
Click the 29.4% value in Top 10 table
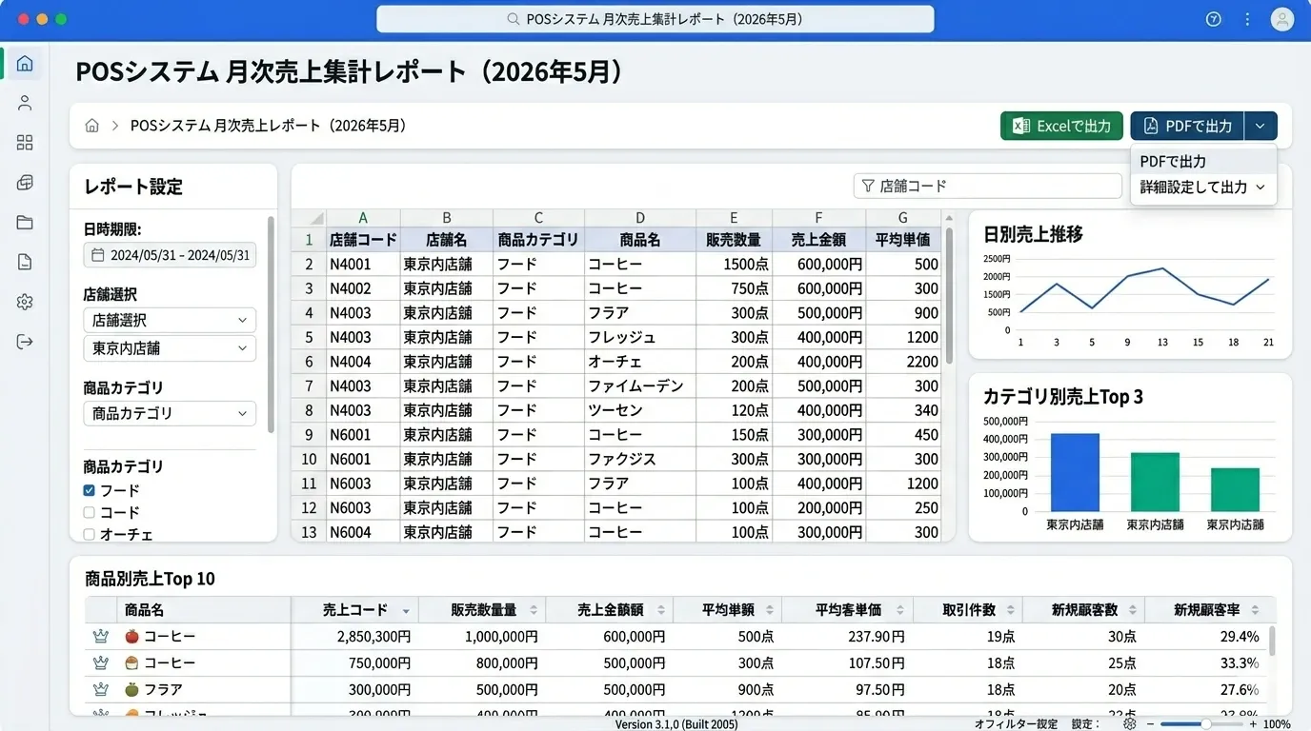coord(1240,636)
